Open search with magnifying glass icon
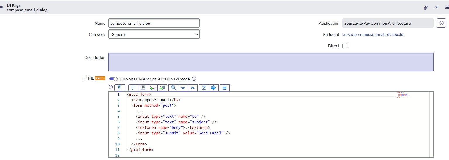449x160 pixels. point(173,87)
